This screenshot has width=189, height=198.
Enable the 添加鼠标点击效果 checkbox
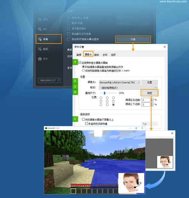pyautogui.click(x=69, y=34)
